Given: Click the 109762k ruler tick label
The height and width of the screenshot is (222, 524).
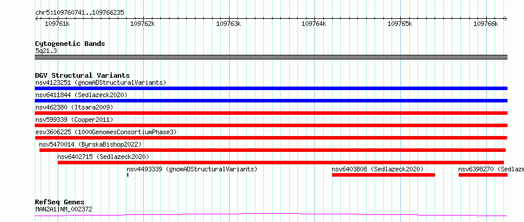Looking at the screenshot, I should tap(142, 24).
